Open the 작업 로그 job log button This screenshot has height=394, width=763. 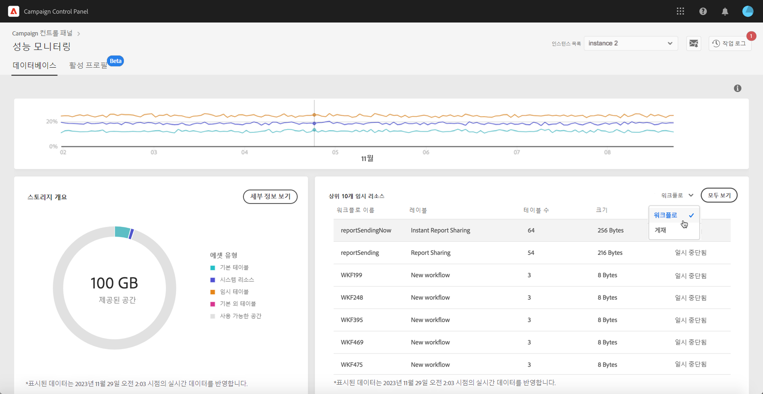(730, 43)
